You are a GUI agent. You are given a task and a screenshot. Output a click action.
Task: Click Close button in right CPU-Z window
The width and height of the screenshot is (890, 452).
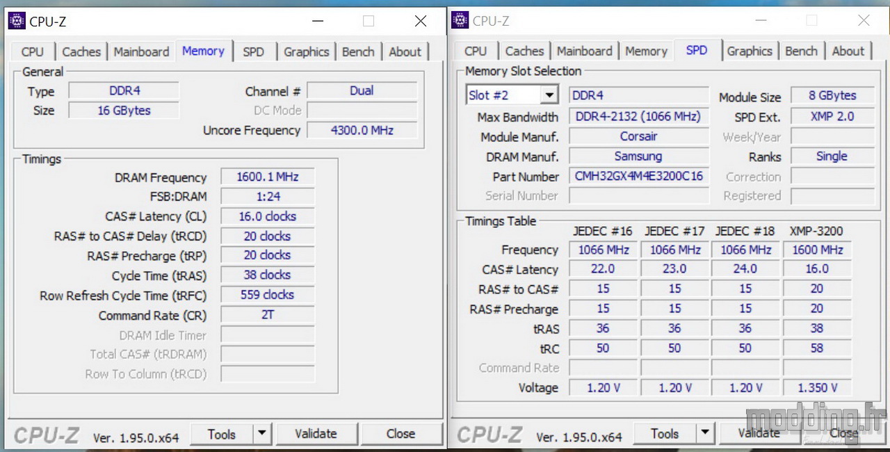[x=843, y=433]
